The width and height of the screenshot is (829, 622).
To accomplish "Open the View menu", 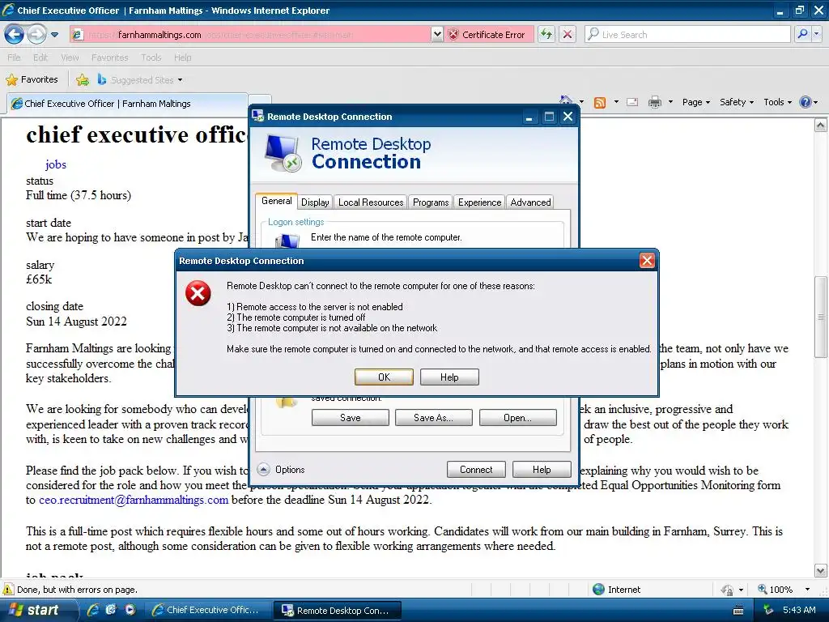I will click(70, 58).
